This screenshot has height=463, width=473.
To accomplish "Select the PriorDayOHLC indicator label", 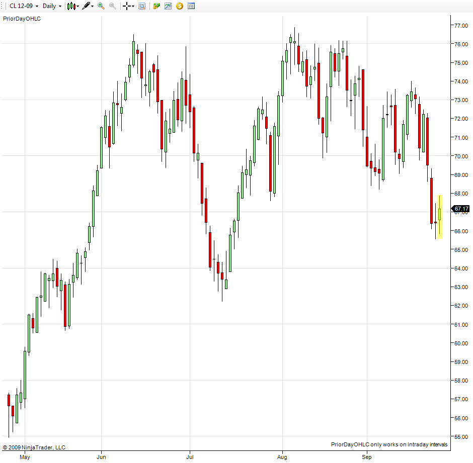I will coord(22,19).
